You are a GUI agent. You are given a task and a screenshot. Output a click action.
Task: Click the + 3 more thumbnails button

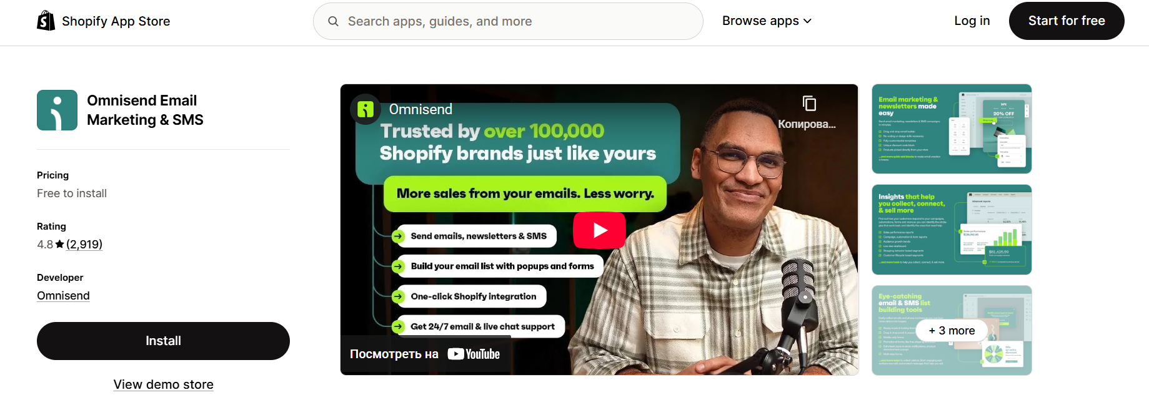[952, 331]
